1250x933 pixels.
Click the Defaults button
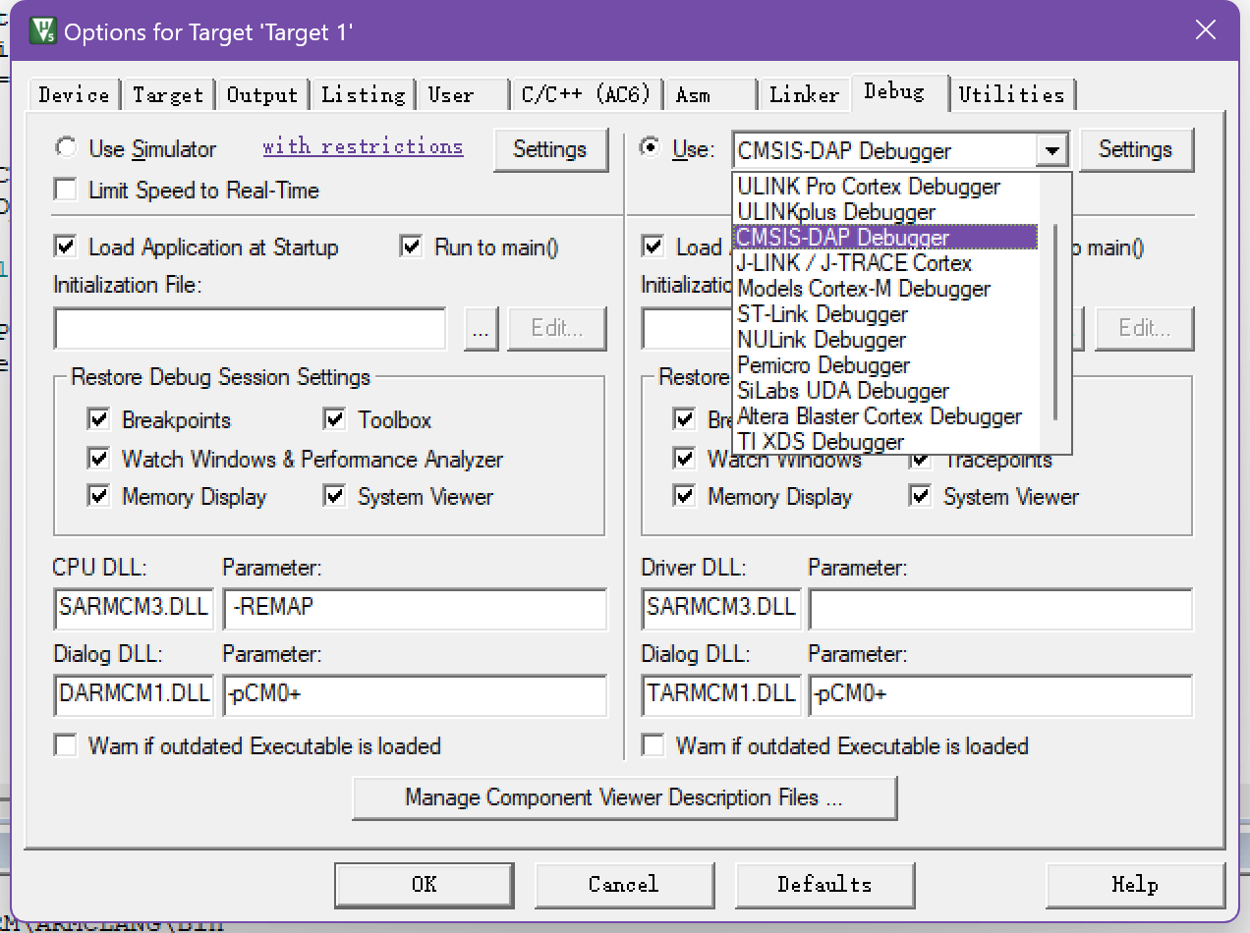pyautogui.click(x=824, y=884)
